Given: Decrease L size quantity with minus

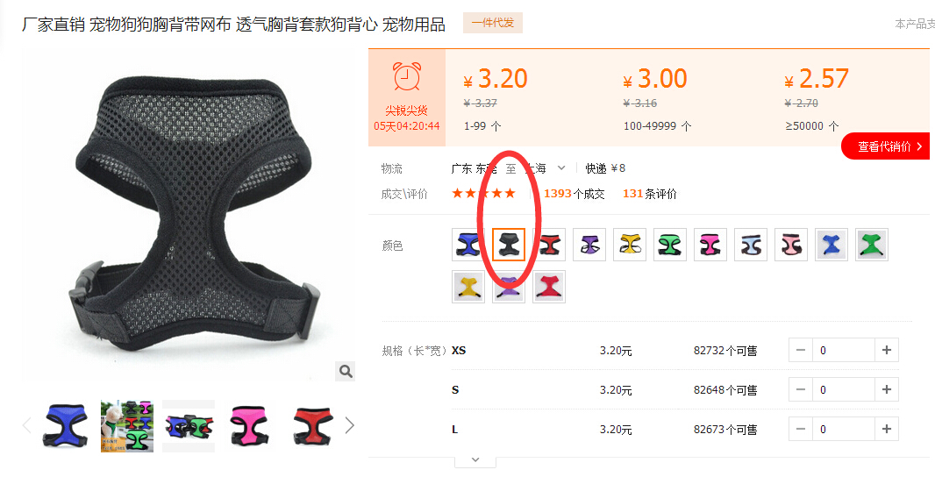Looking at the screenshot, I should 800,429.
